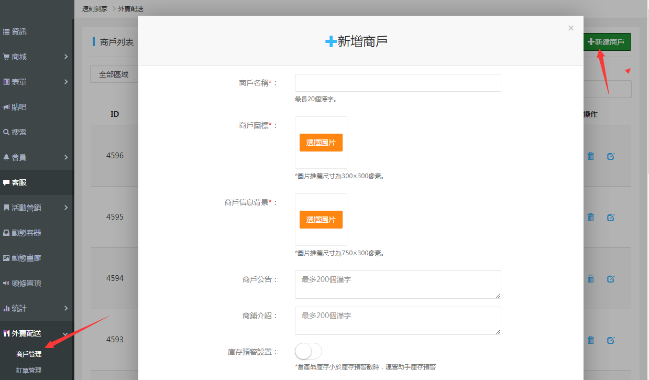
Task: Click the 頭條置頂 speaker icon
Action: (6, 283)
